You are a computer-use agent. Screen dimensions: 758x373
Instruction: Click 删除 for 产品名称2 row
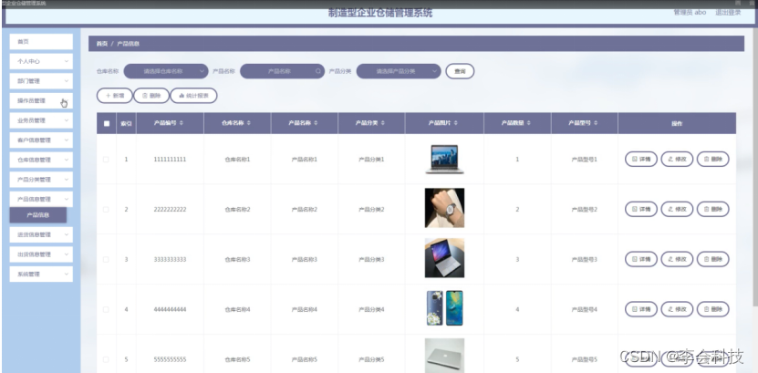713,209
